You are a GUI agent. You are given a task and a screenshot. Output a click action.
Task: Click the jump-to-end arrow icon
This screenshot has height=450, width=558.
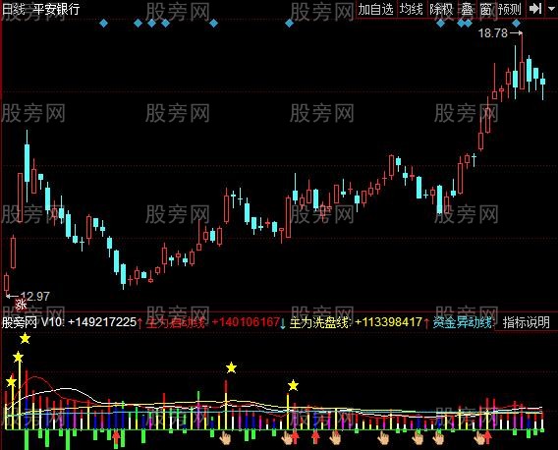(534, 9)
